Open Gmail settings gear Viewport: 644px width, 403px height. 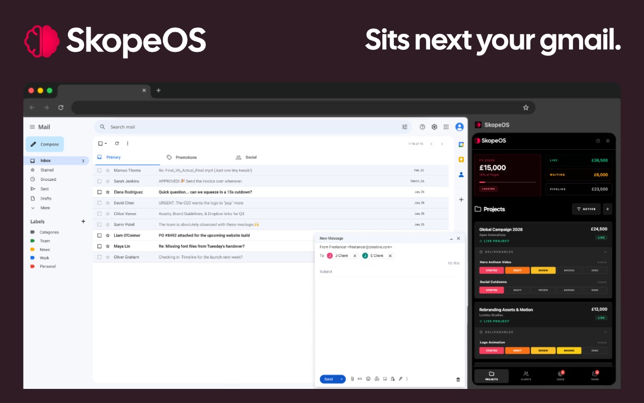tap(434, 127)
